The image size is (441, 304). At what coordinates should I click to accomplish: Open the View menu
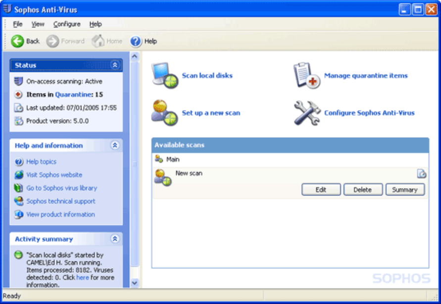point(38,24)
